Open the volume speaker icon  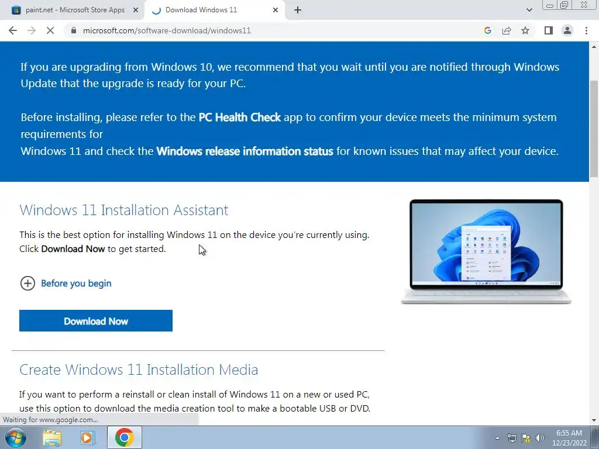(x=539, y=438)
